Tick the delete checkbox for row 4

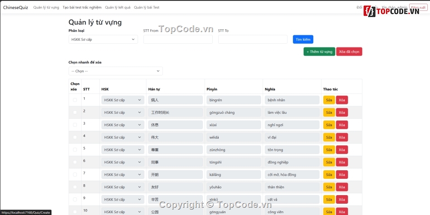[x=75, y=137]
